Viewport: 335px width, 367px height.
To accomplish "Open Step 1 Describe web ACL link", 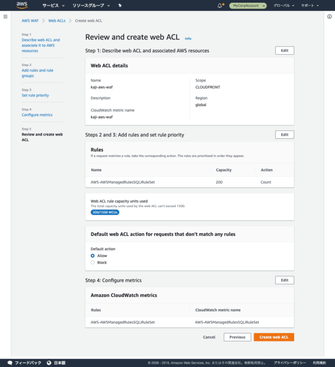I will pos(41,45).
